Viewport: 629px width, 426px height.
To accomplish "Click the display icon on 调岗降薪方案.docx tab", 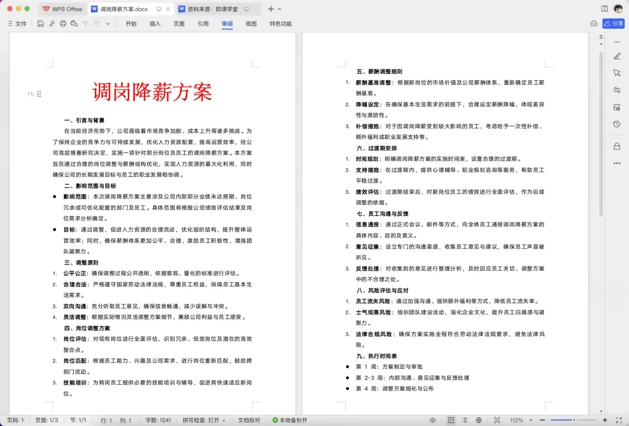I will (159, 9).
